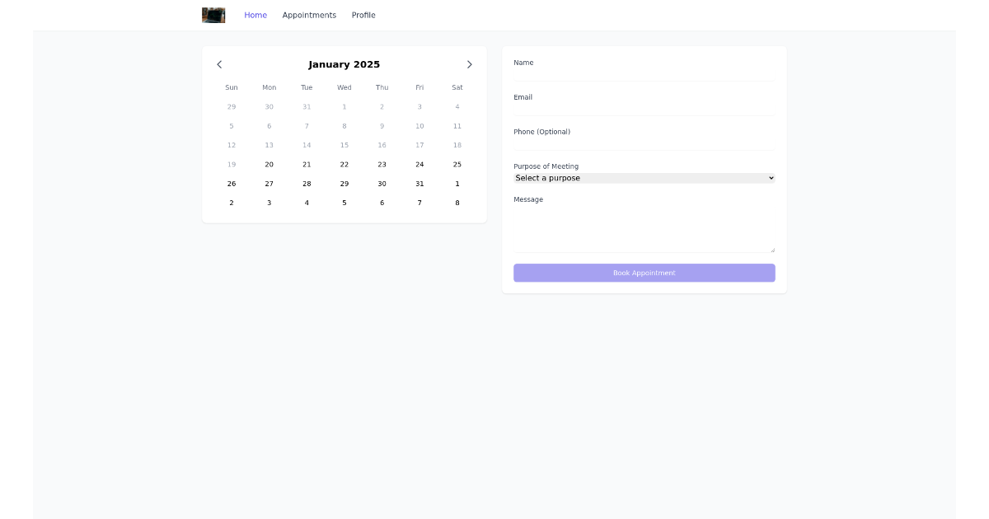
Task: Select February 1 in the calendar grid
Action: point(457,184)
